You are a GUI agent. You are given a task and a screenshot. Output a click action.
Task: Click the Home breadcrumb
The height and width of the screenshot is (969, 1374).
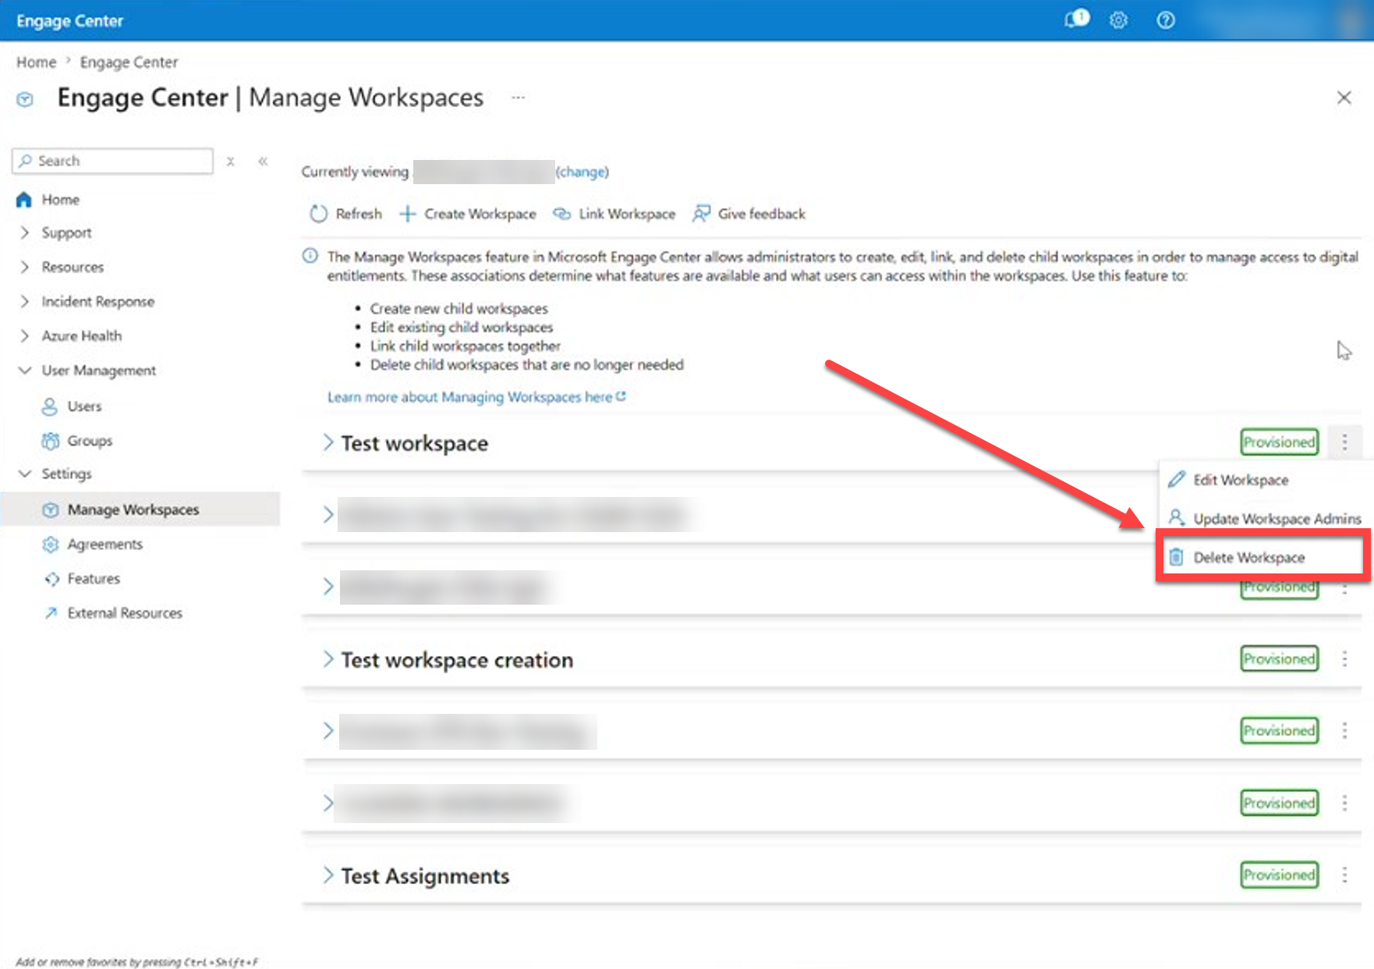coord(37,62)
